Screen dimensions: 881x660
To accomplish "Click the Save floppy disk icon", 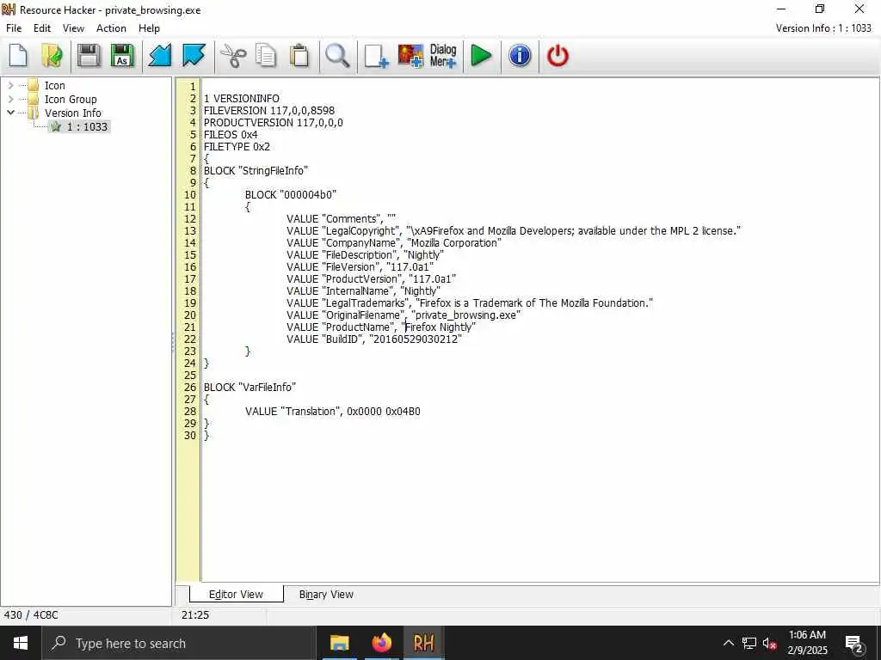I will (89, 56).
